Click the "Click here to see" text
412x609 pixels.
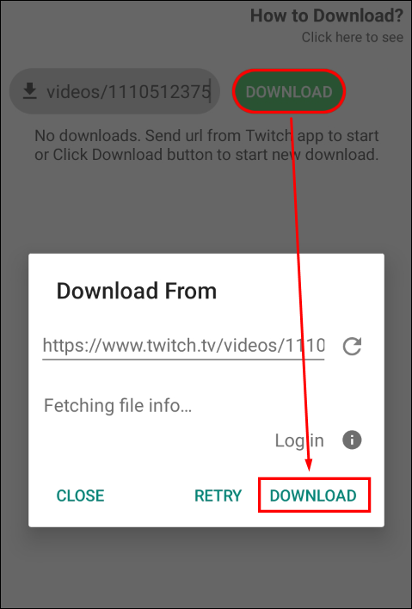click(x=352, y=37)
